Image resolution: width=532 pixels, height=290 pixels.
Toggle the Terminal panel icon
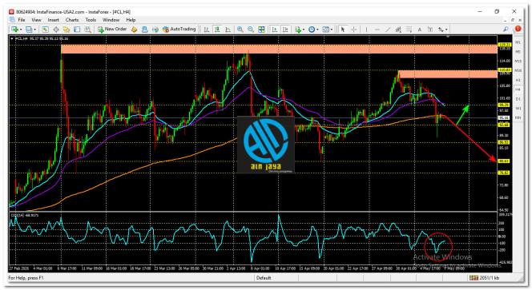click(77, 30)
